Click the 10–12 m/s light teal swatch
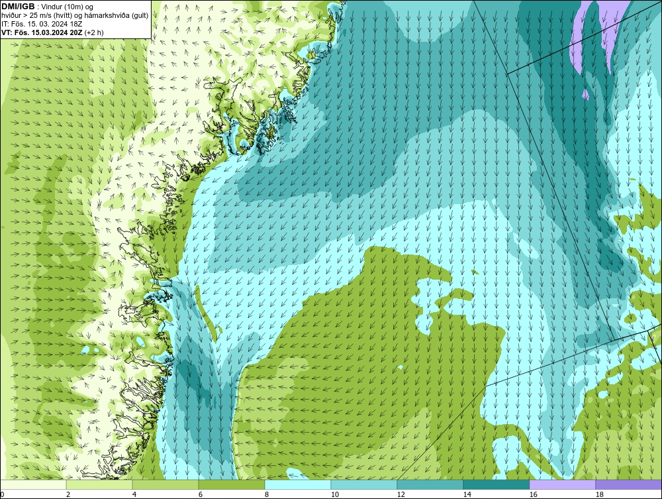Screen dimensions: 662x499 pyautogui.click(x=364, y=484)
